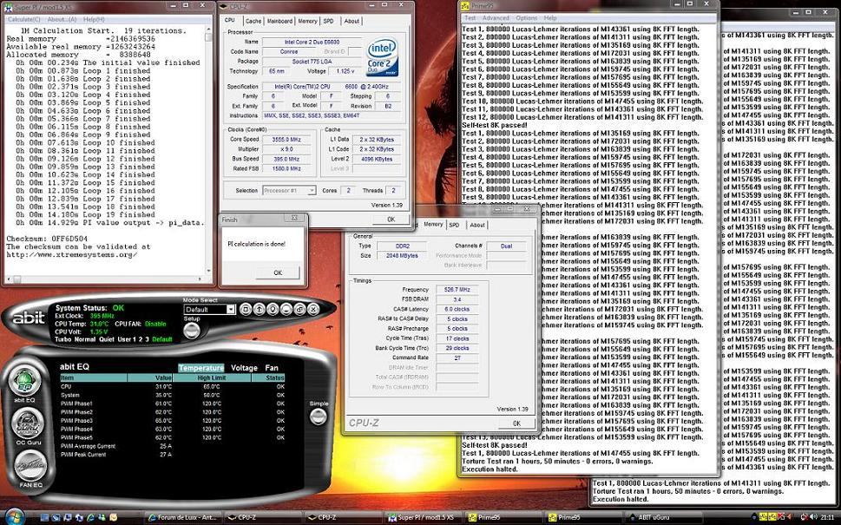Viewport: 841px width, 525px height.
Task: Open Help menu in Super PI
Action: [x=94, y=19]
